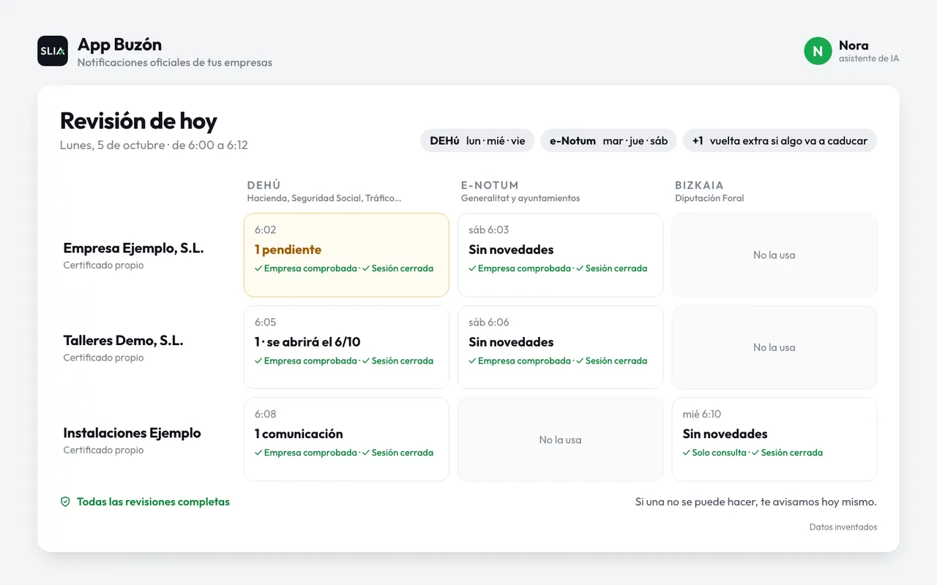
Task: Click Instalaciones Ejemplo e-Notum No la usa cell
Action: [560, 439]
